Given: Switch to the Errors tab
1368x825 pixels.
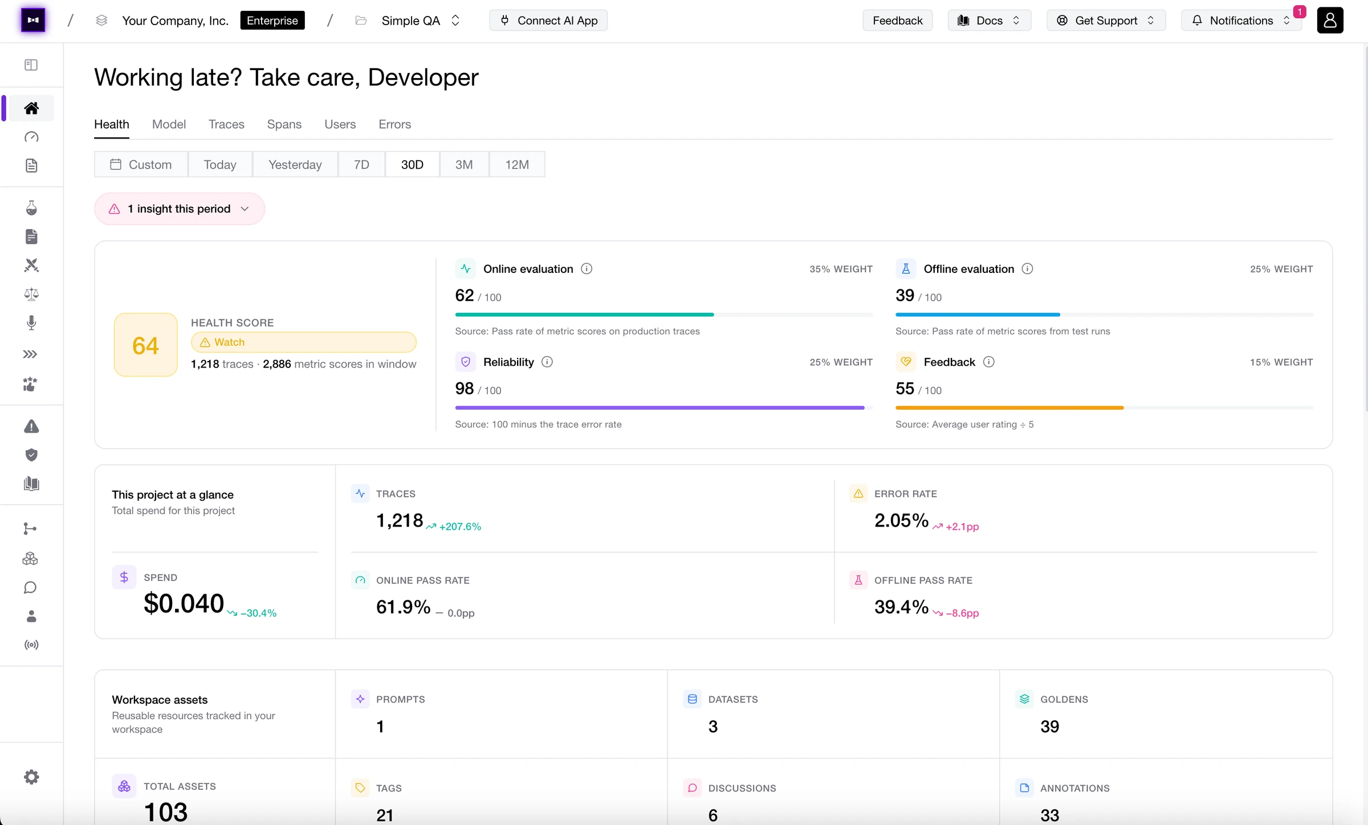Looking at the screenshot, I should tap(394, 124).
